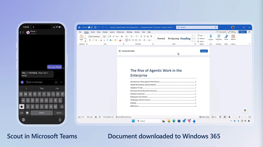
Task: Center align the paragraph
Action: click(x=130, y=40)
